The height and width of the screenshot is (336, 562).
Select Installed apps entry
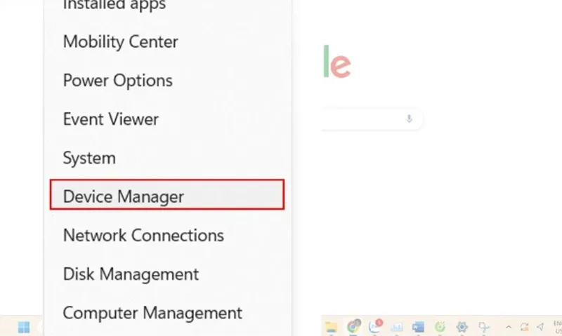[115, 5]
